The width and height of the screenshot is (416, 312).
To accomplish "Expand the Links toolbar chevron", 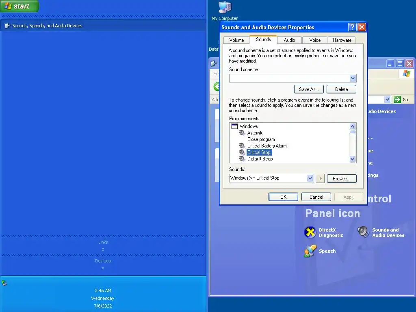I will (103, 249).
